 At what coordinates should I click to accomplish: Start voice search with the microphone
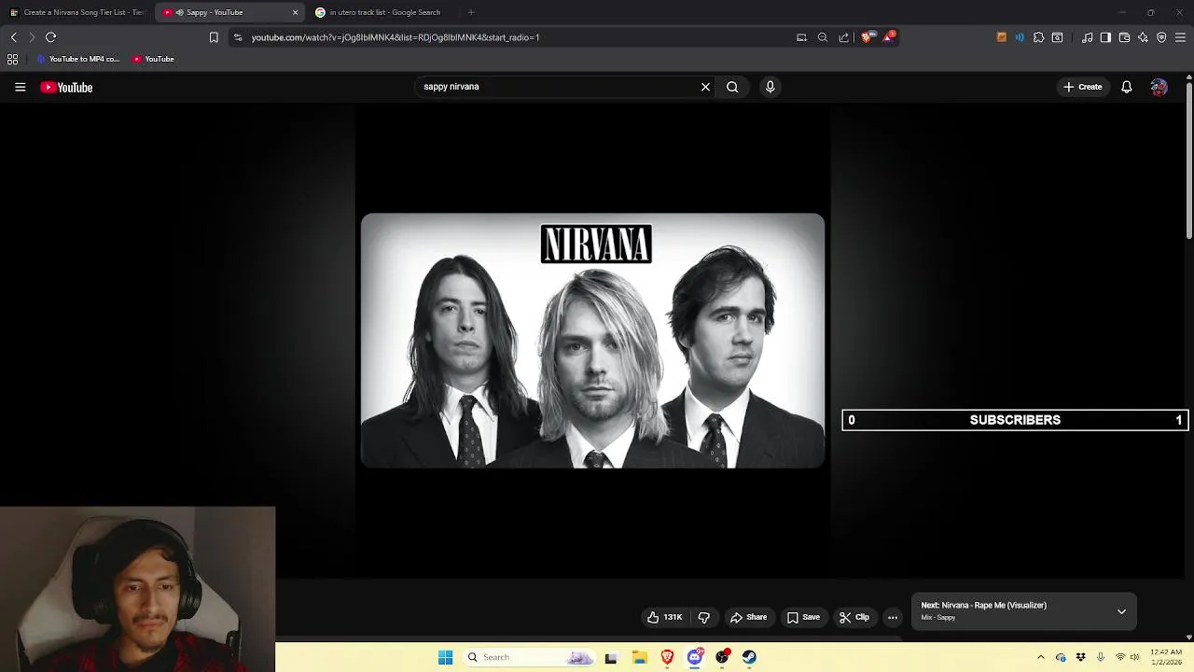pos(770,87)
